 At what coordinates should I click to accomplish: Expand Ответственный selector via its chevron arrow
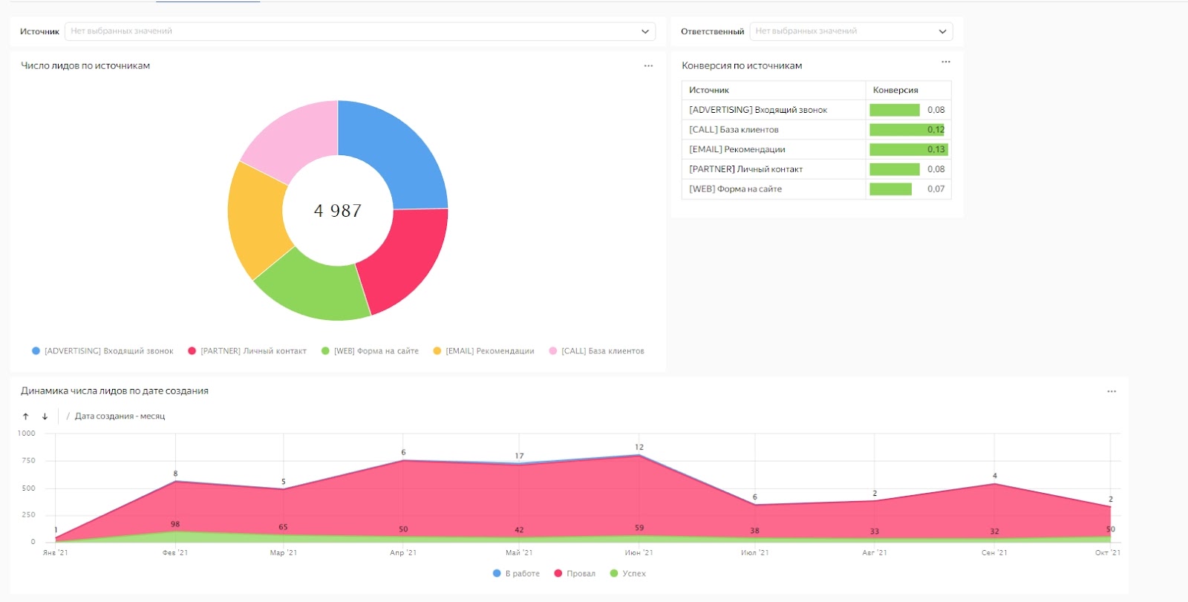(x=942, y=31)
